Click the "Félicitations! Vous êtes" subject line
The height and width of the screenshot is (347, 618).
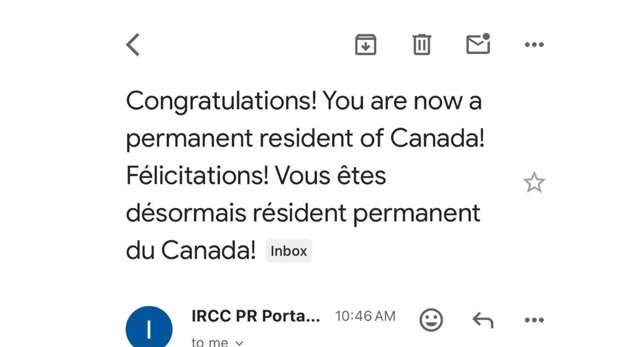[x=256, y=176]
